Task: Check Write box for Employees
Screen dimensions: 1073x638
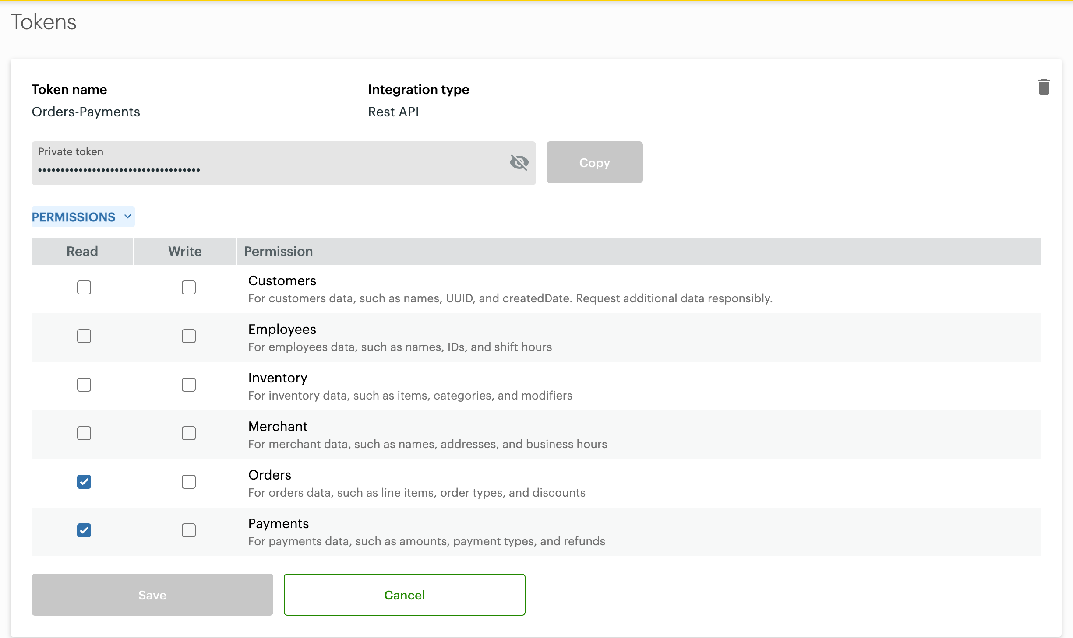Action: tap(188, 336)
